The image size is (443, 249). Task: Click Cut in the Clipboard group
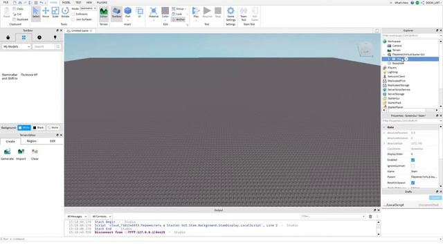coord(17,14)
